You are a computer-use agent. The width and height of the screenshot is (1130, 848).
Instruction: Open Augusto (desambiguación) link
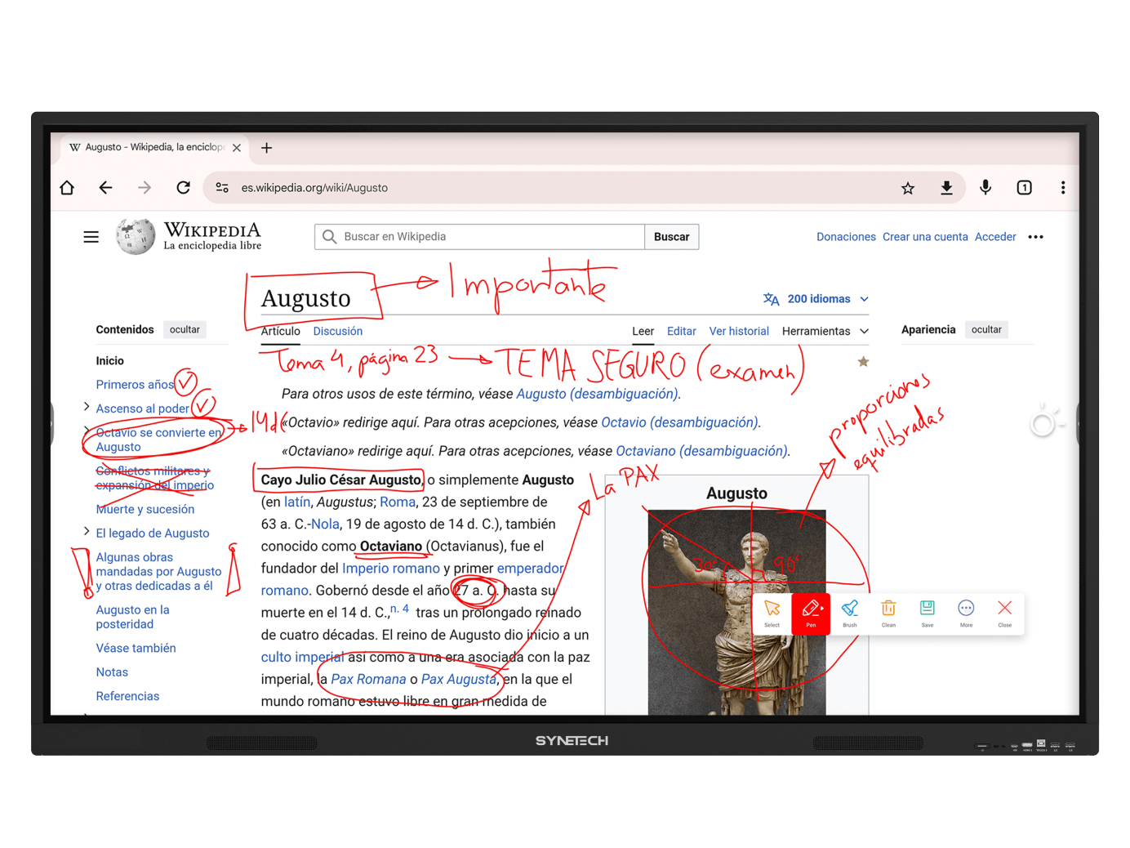point(597,394)
